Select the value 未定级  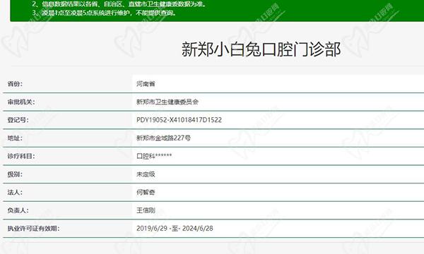(146, 174)
